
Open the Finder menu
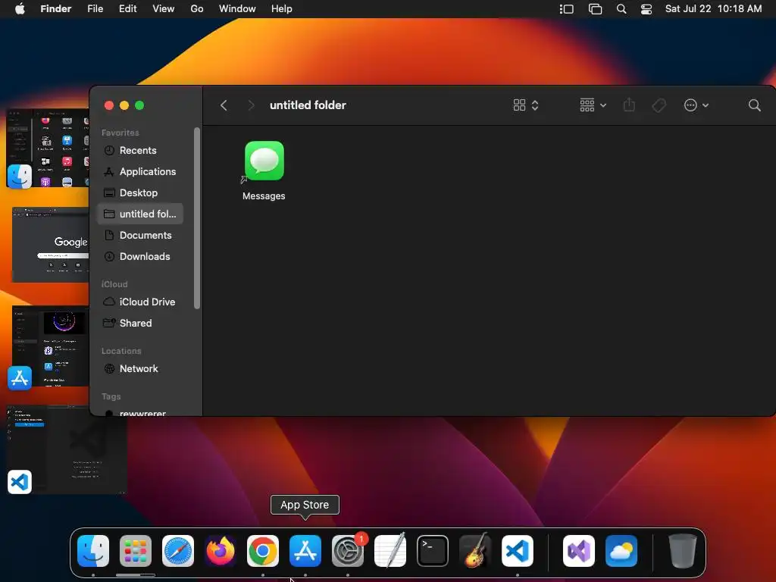[56, 8]
